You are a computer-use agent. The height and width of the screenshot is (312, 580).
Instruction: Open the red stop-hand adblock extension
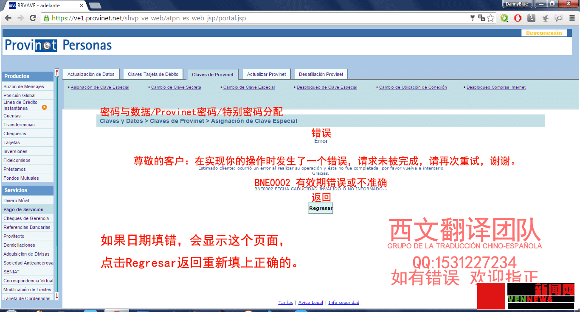518,18
